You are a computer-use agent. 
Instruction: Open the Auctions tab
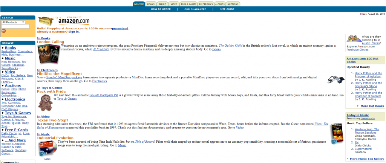233,4
